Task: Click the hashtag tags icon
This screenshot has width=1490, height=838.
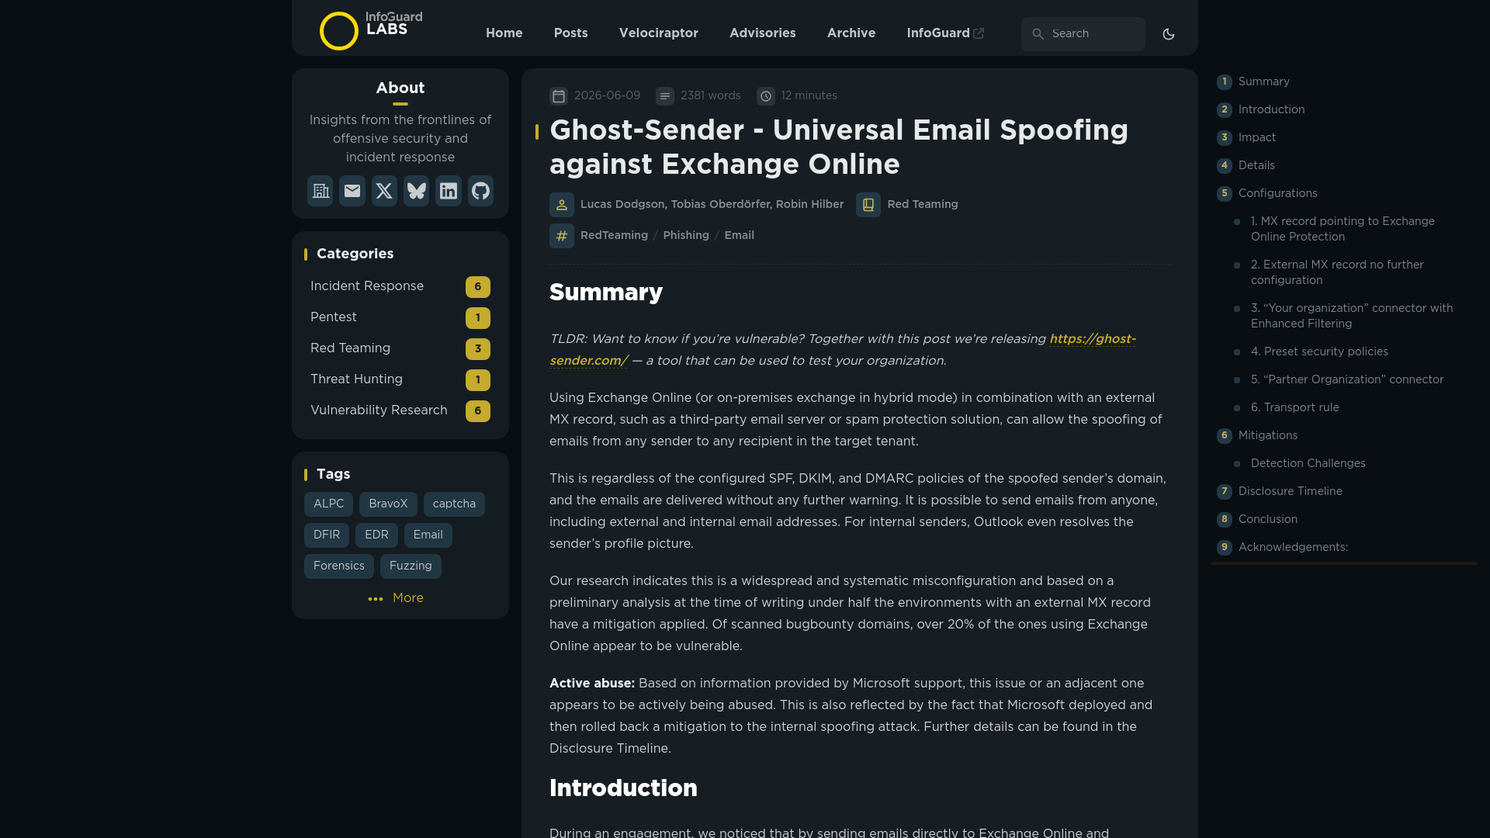Action: (562, 236)
